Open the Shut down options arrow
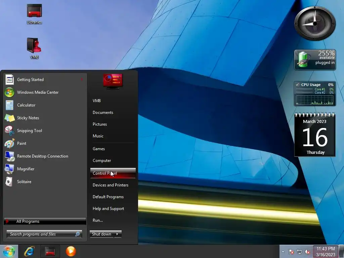The image size is (344, 258). coord(117,234)
